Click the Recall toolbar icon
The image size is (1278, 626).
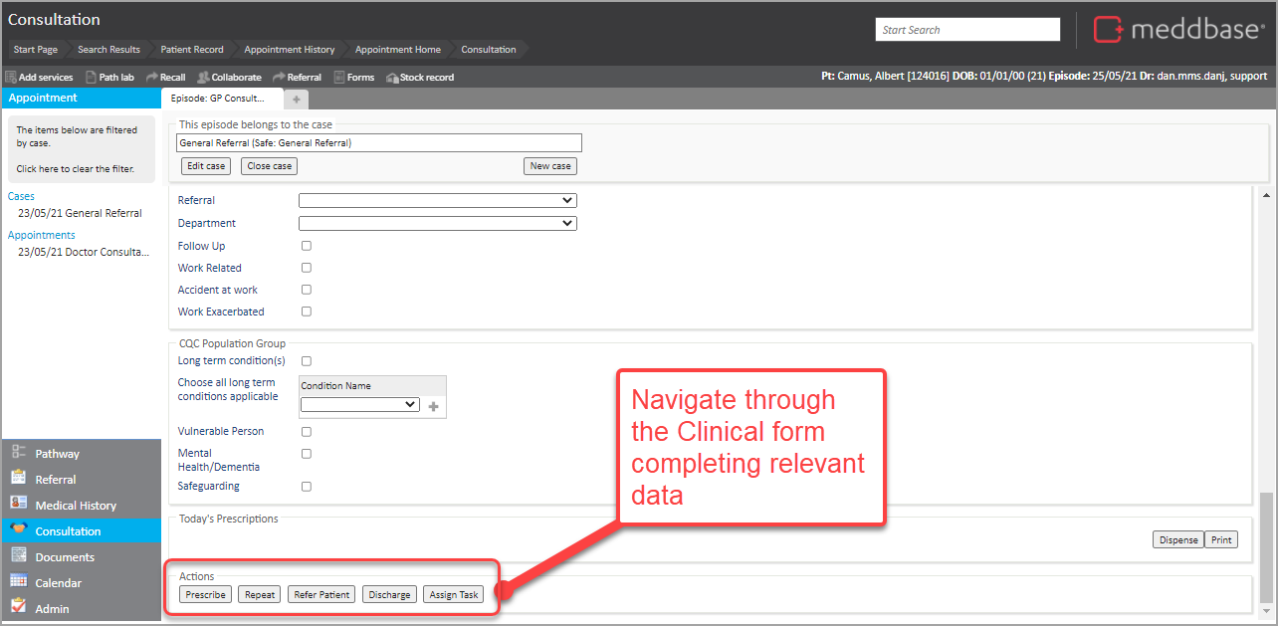pyautogui.click(x=151, y=77)
